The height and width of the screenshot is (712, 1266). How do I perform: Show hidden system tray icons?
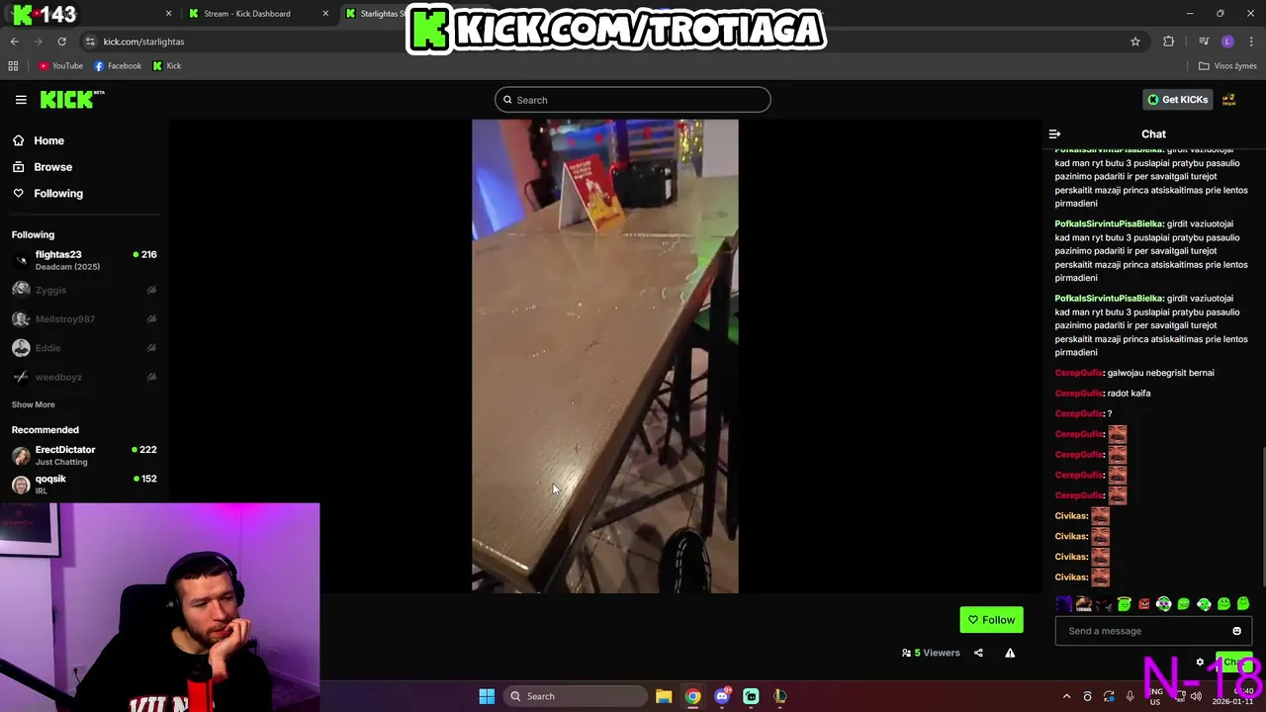[x=1066, y=696]
